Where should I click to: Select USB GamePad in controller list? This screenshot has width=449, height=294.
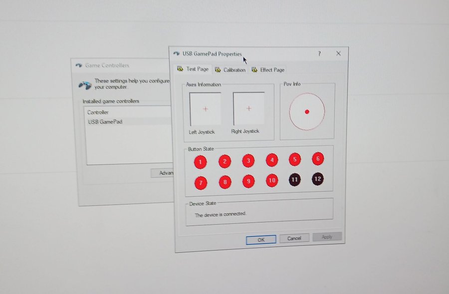105,122
